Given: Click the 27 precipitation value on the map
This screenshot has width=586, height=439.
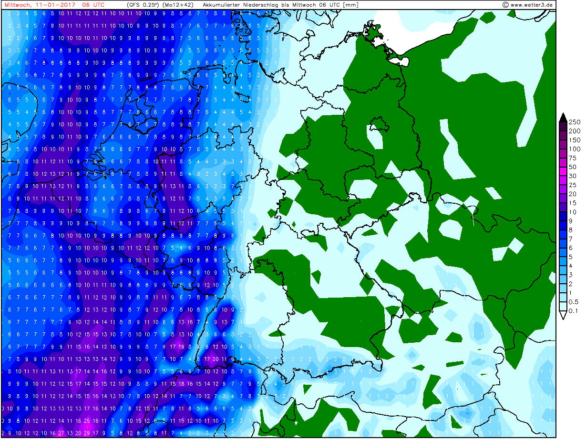Looking at the screenshot, I should [x=61, y=433].
